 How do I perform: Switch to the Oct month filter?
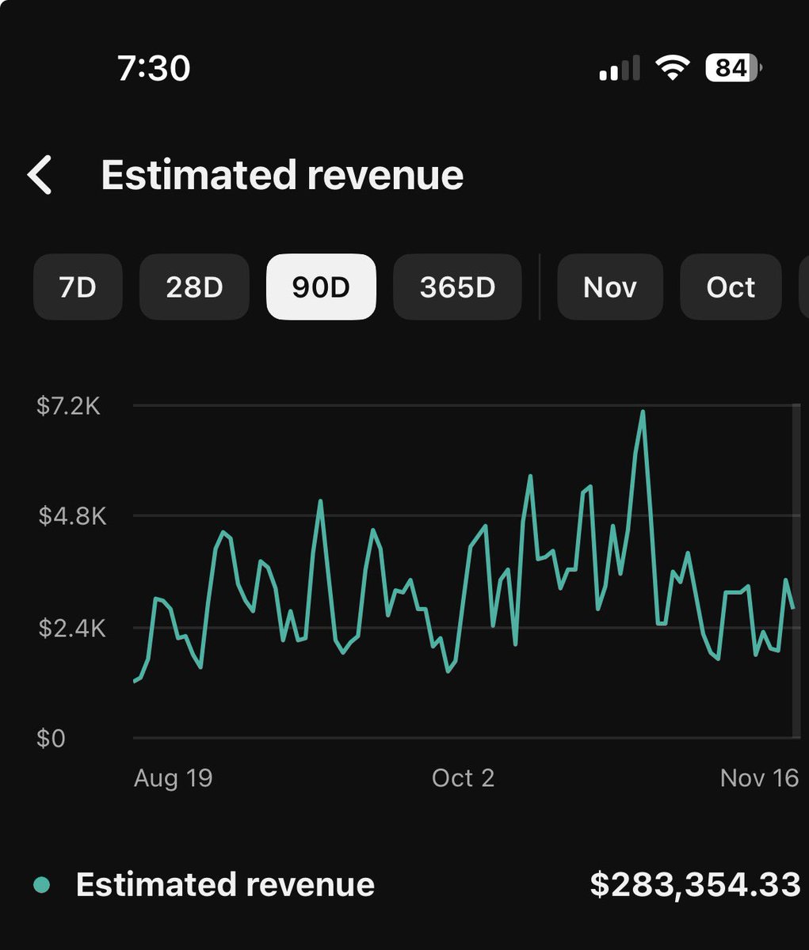[x=731, y=287]
